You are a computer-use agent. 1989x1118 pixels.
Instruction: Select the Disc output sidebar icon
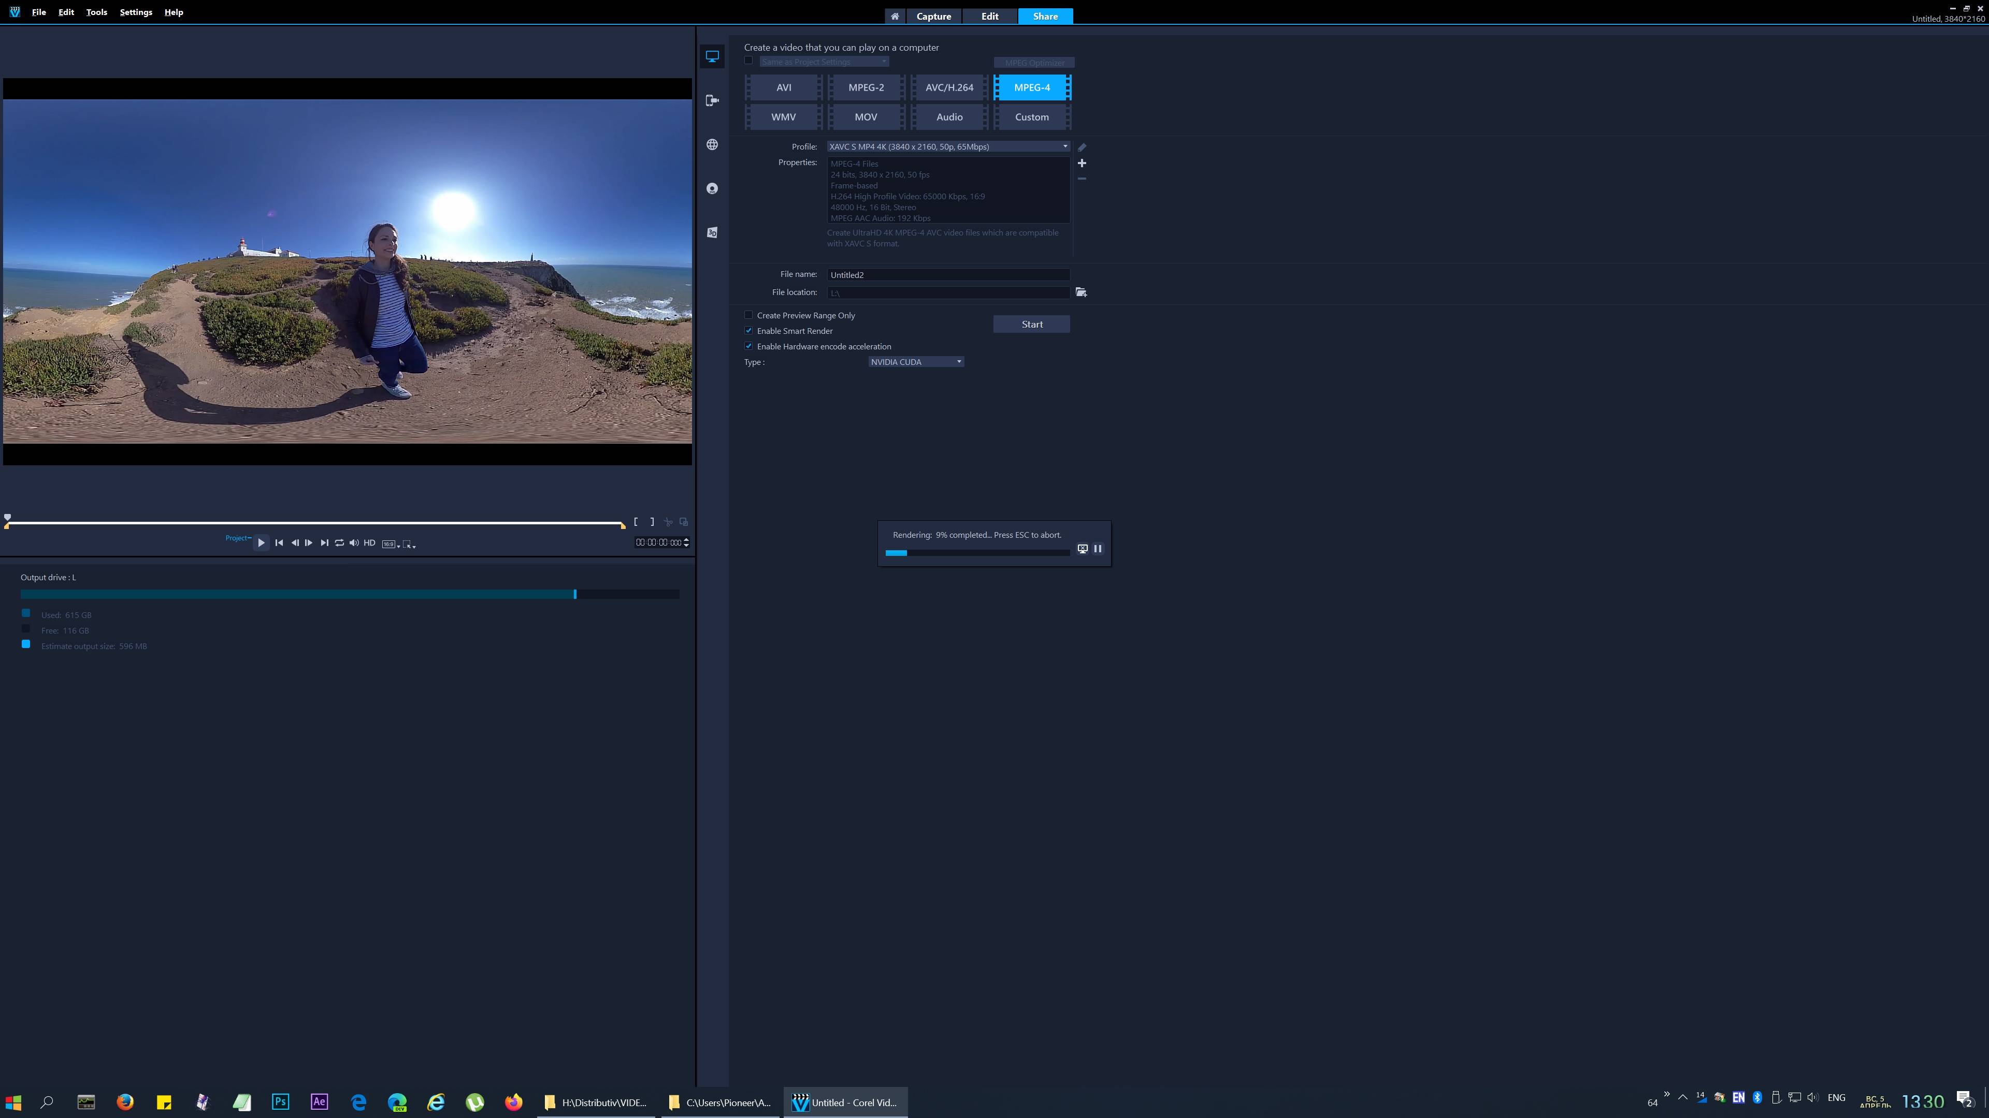coord(712,188)
